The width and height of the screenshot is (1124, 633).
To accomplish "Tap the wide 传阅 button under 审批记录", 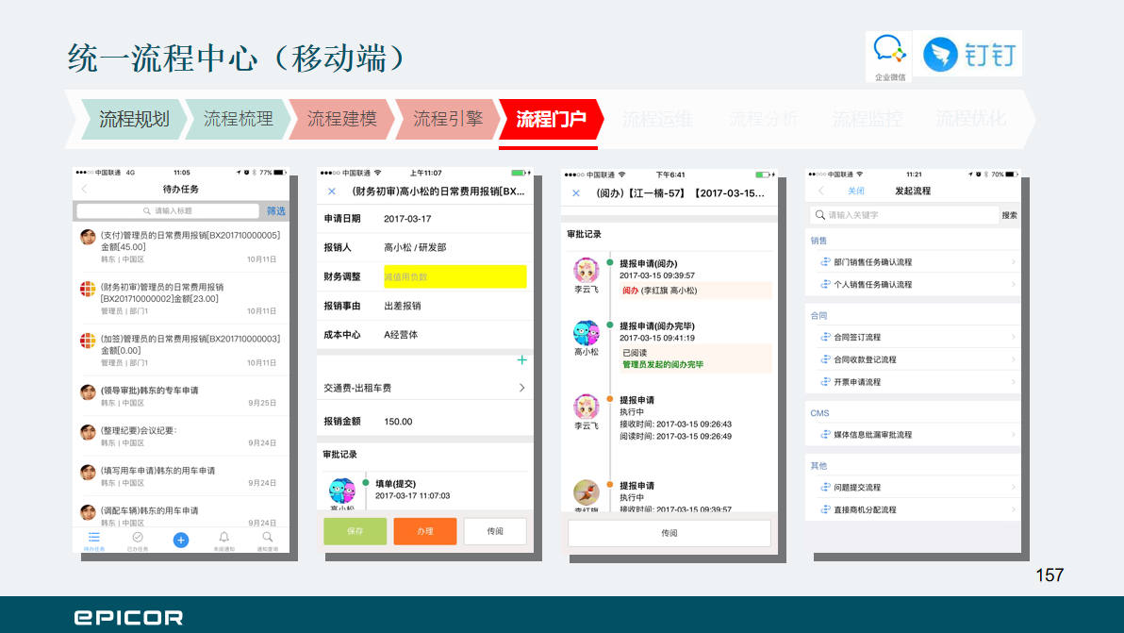I will (669, 533).
